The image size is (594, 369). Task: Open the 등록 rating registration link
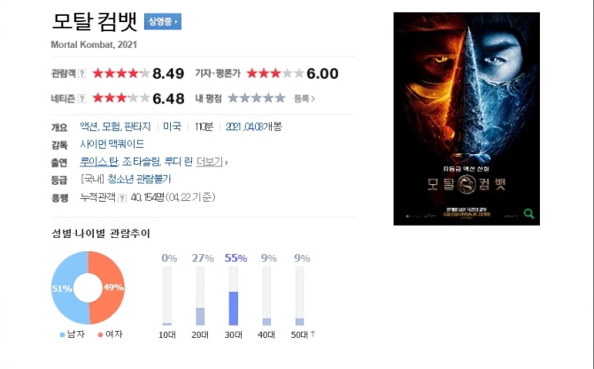(305, 98)
